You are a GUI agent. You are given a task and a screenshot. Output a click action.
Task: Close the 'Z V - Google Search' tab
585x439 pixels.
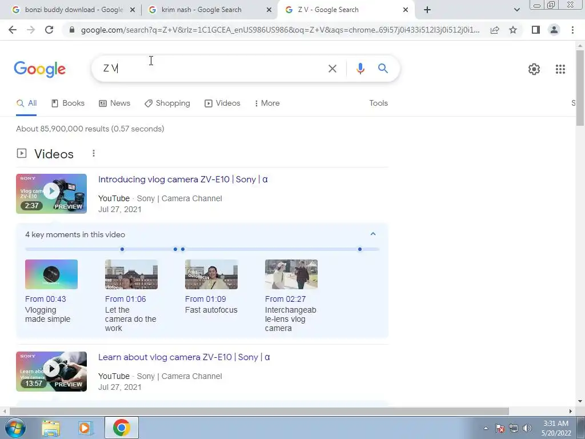click(x=406, y=10)
